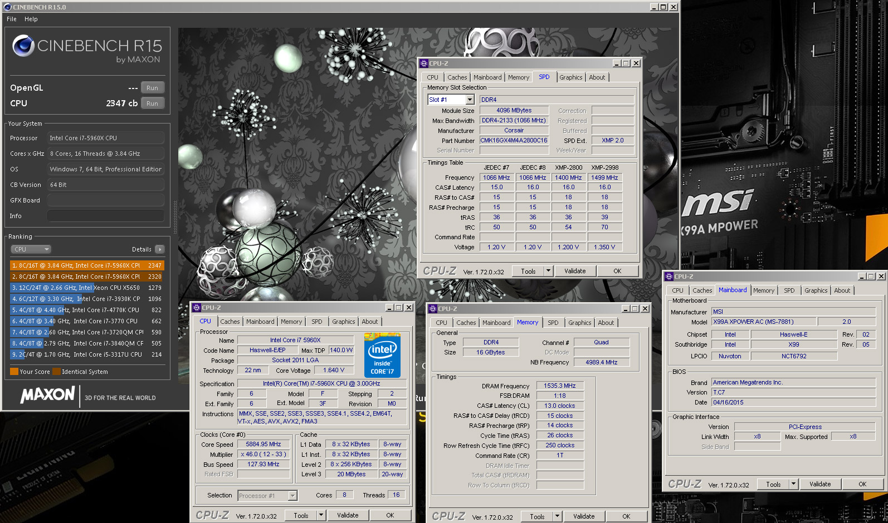Click CPU-Z Memory window title bar icon
Image resolution: width=888 pixels, height=523 pixels.
coord(433,309)
